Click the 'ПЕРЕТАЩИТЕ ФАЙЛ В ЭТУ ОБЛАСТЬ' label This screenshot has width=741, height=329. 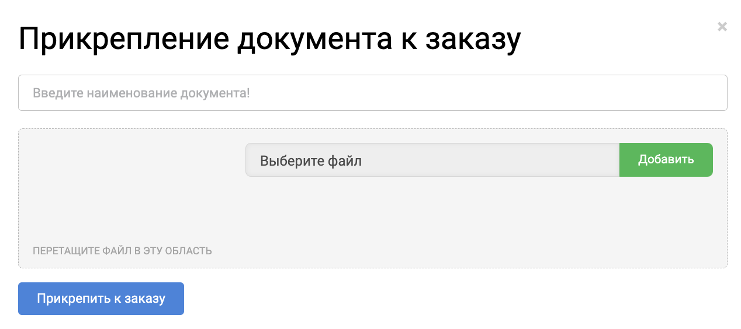[x=122, y=251]
